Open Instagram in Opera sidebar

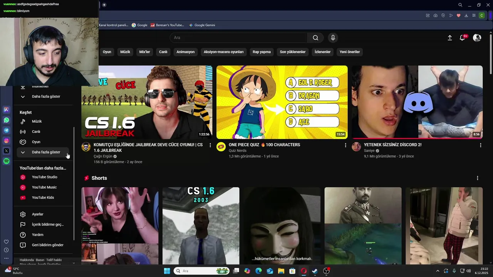click(6, 141)
